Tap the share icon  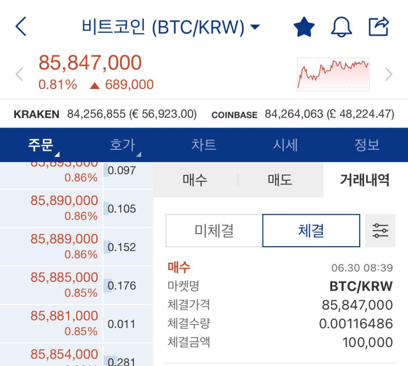(x=379, y=26)
